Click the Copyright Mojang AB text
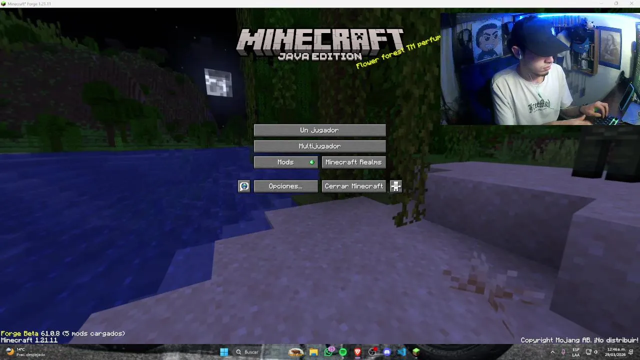This screenshot has height=360, width=640. pyautogui.click(x=579, y=340)
